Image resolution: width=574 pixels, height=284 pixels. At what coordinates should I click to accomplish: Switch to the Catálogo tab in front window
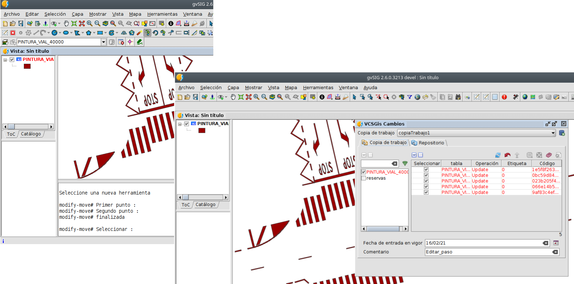click(205, 205)
